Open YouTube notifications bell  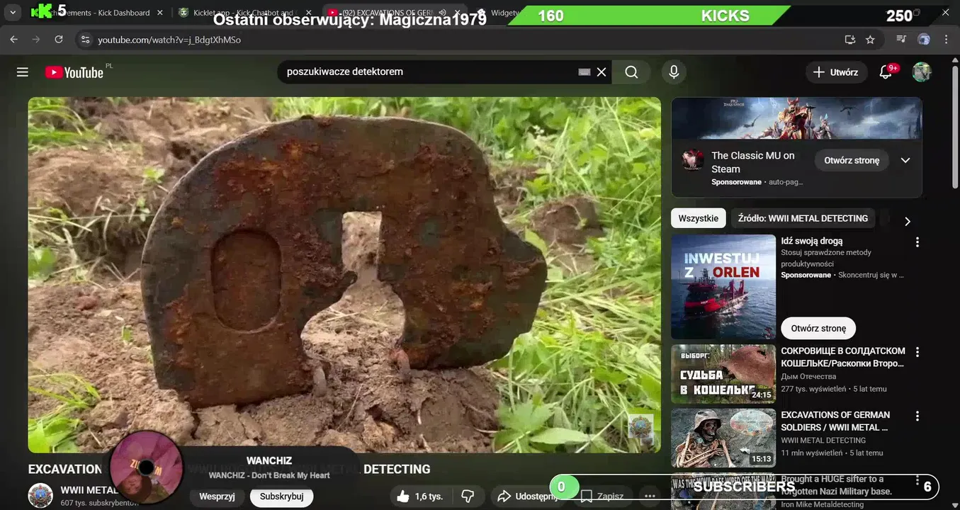tap(886, 72)
